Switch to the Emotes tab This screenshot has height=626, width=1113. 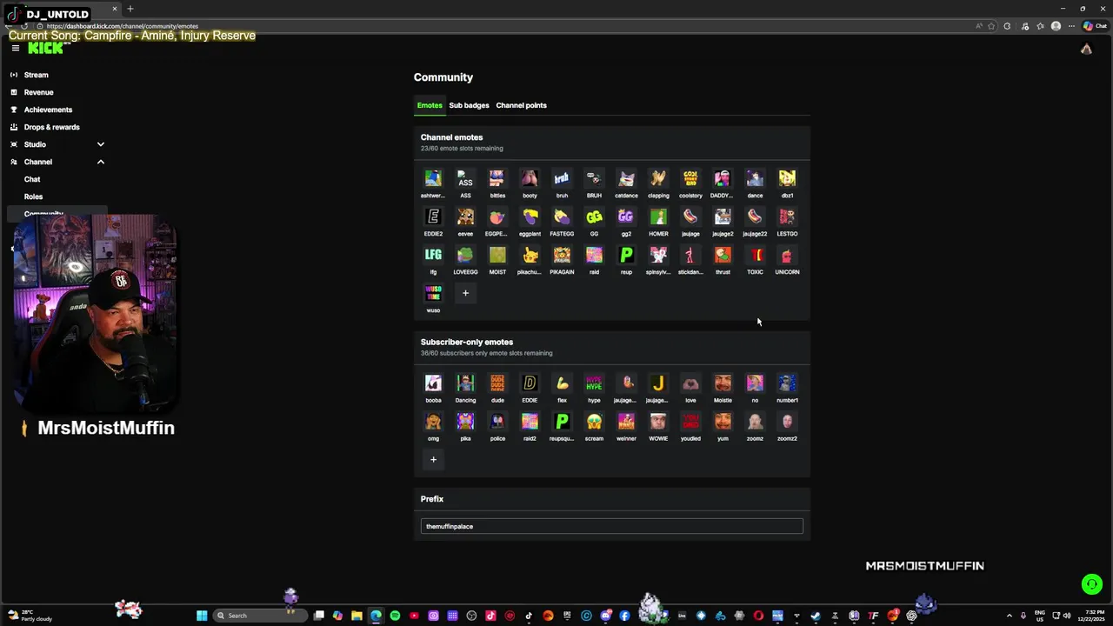coord(430,105)
